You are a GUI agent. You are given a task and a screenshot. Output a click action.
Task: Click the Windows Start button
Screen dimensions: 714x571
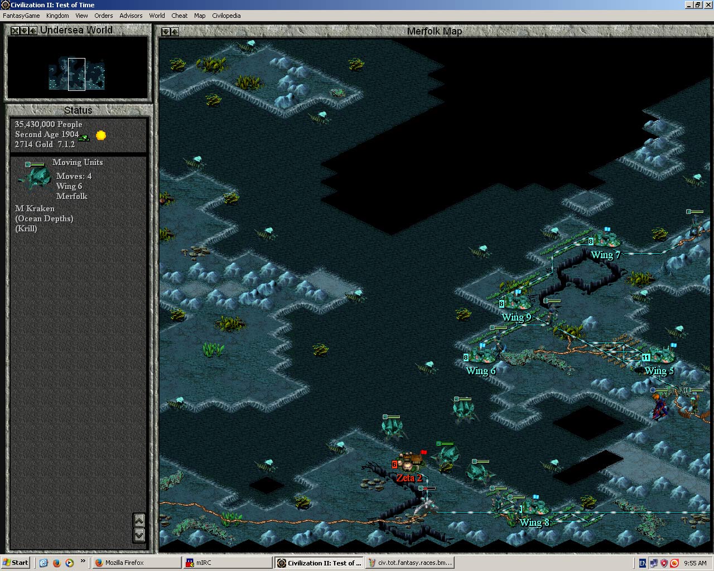pyautogui.click(x=15, y=563)
